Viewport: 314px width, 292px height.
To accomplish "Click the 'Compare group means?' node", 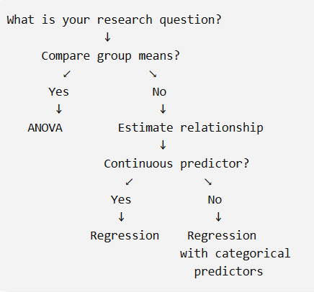I will click(x=110, y=56).
